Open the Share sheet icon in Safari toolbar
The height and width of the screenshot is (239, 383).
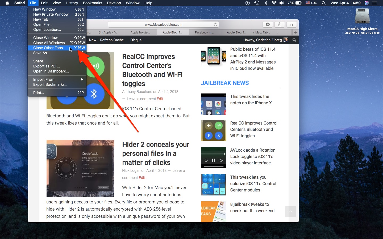[x=280, y=24]
